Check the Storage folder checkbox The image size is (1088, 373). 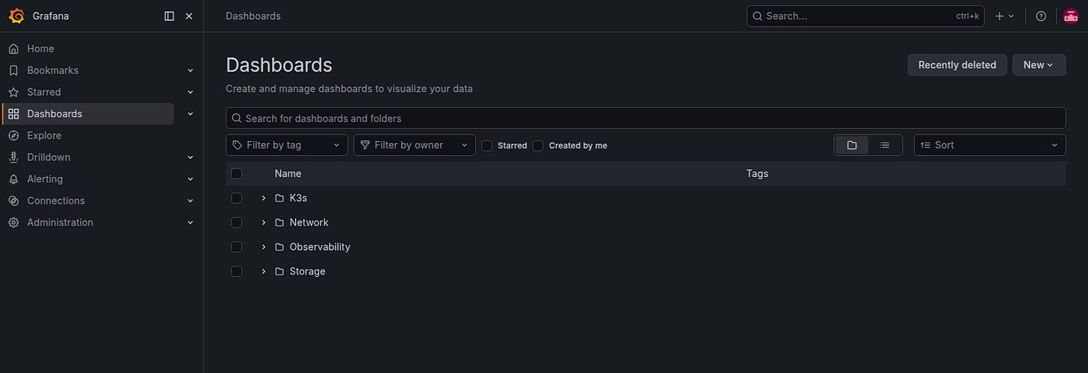point(237,271)
